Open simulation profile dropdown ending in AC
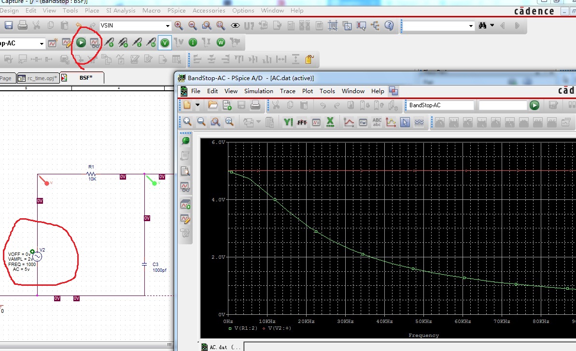The image size is (576, 351). pos(42,43)
